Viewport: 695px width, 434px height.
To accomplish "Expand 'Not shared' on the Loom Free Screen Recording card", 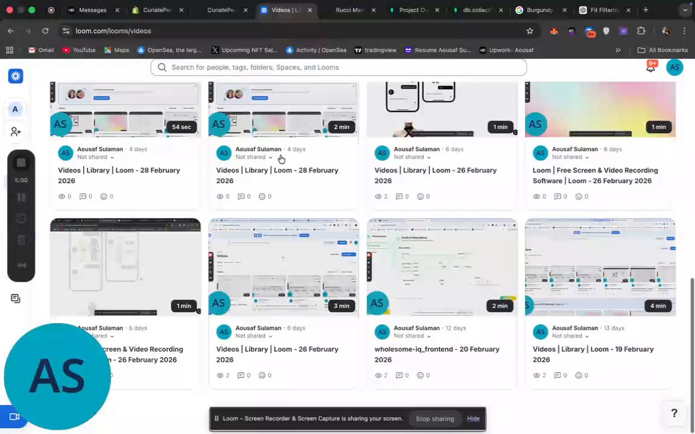I will 571,157.
